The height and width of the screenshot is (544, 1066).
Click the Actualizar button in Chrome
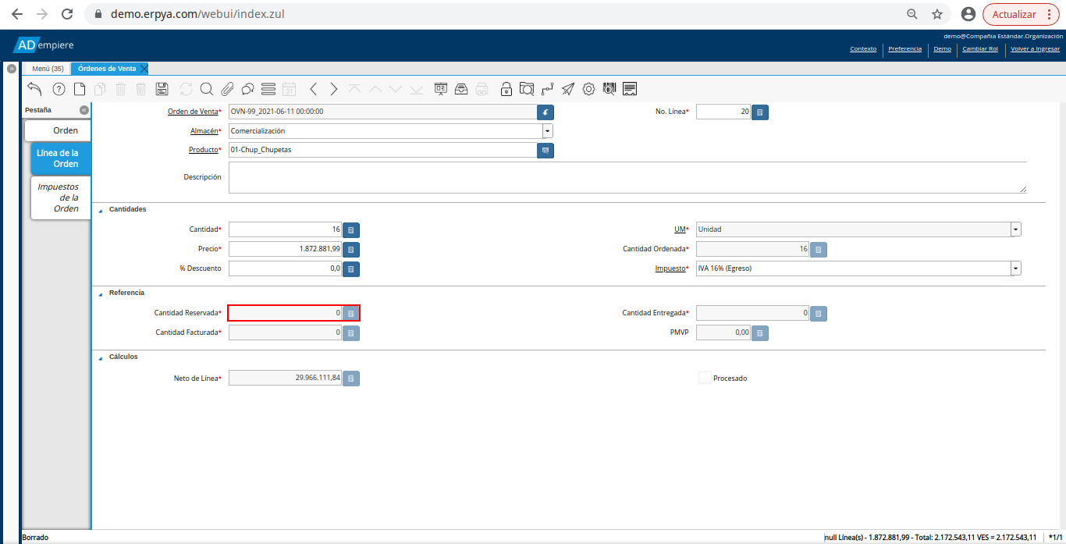1021,14
